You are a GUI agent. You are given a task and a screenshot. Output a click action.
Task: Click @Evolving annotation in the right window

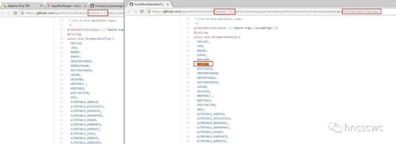[x=201, y=32]
